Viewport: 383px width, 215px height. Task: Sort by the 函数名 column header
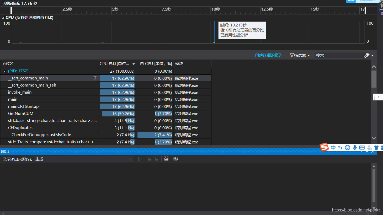coord(49,64)
